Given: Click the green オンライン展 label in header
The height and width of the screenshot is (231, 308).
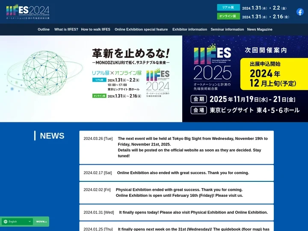Looking at the screenshot, I should coord(228,16).
